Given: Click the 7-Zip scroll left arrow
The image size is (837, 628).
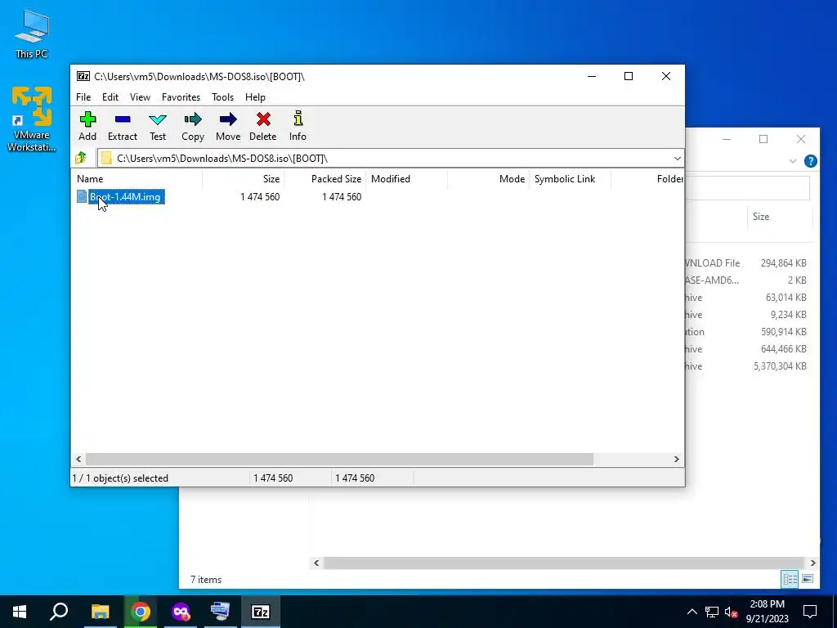Looking at the screenshot, I should click(79, 460).
